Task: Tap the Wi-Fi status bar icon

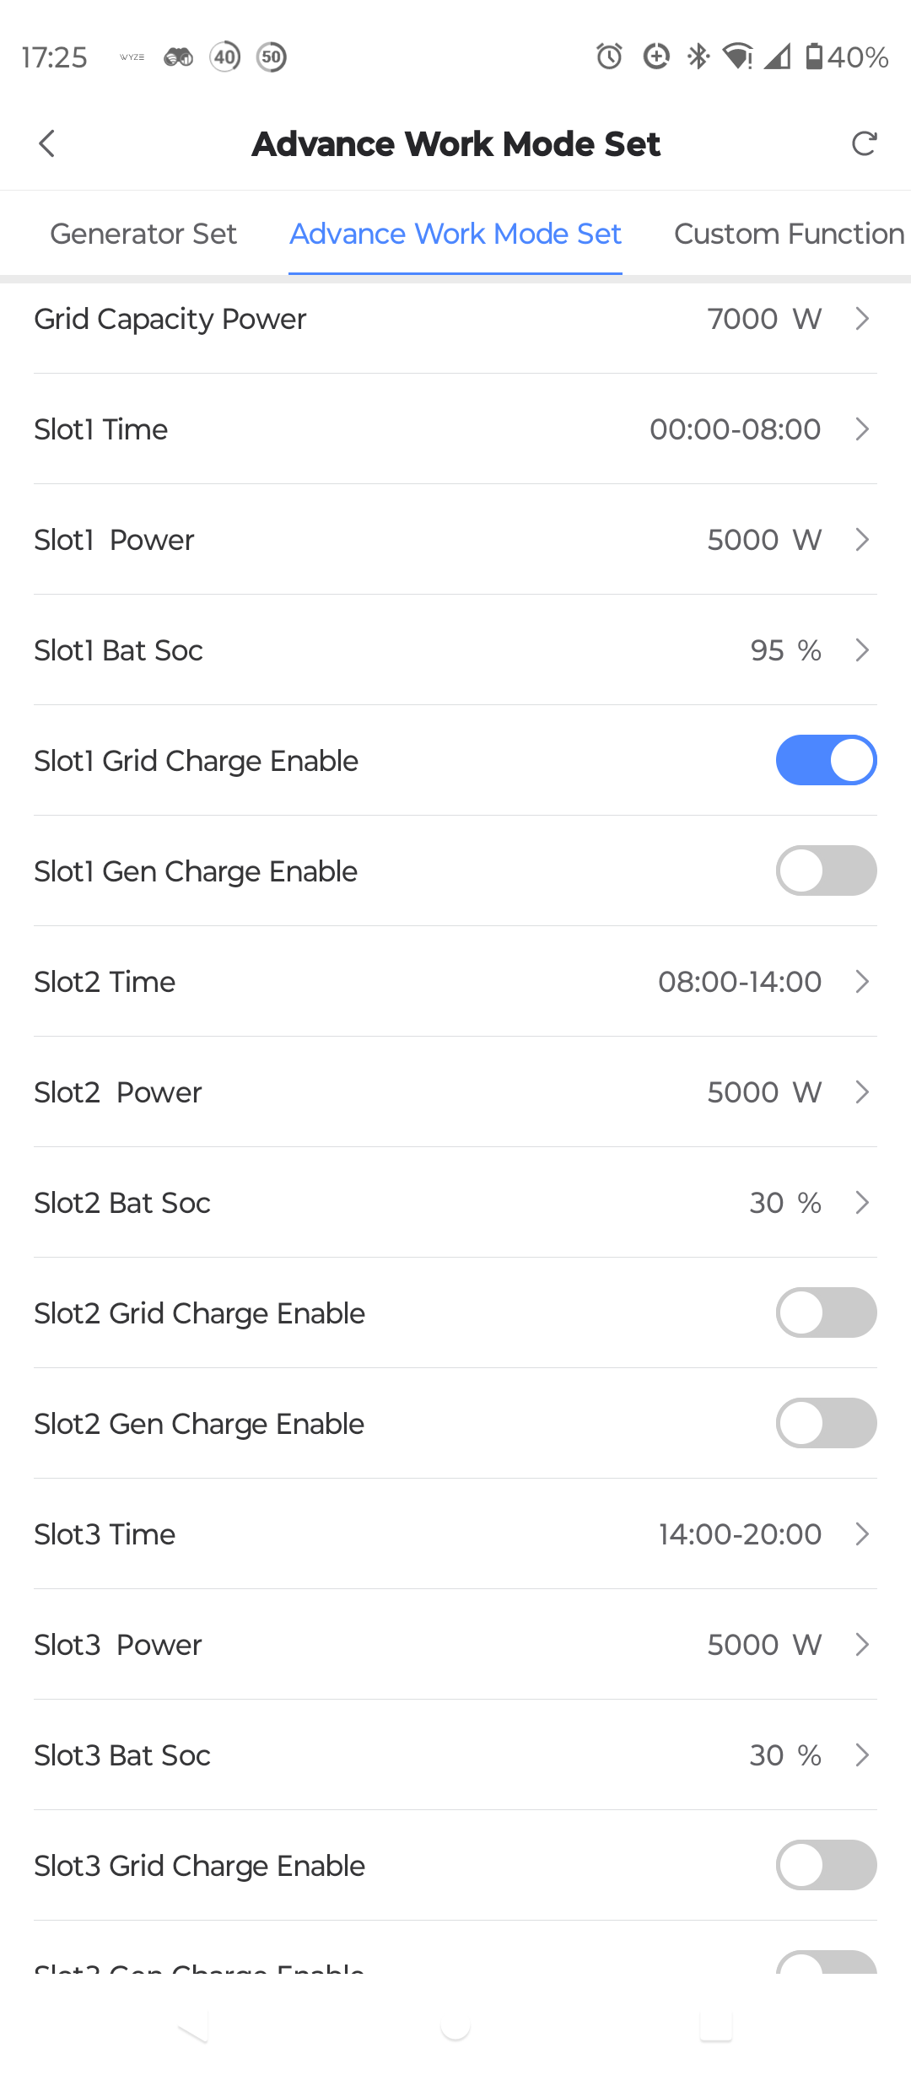Action: point(738,57)
